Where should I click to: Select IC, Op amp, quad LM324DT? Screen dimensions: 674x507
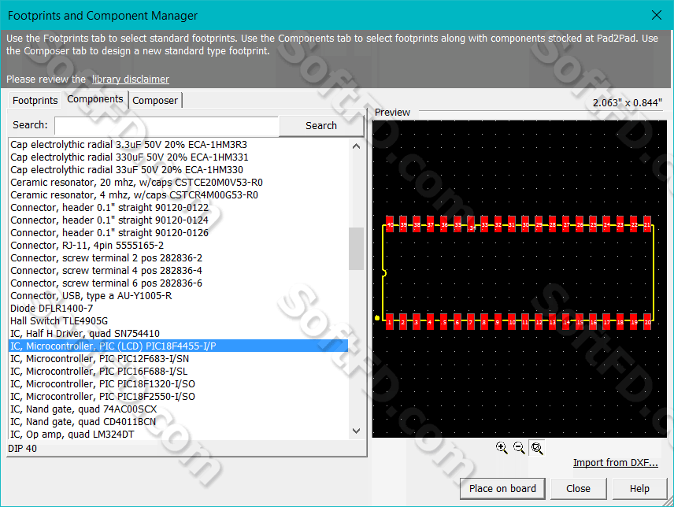(x=179, y=435)
